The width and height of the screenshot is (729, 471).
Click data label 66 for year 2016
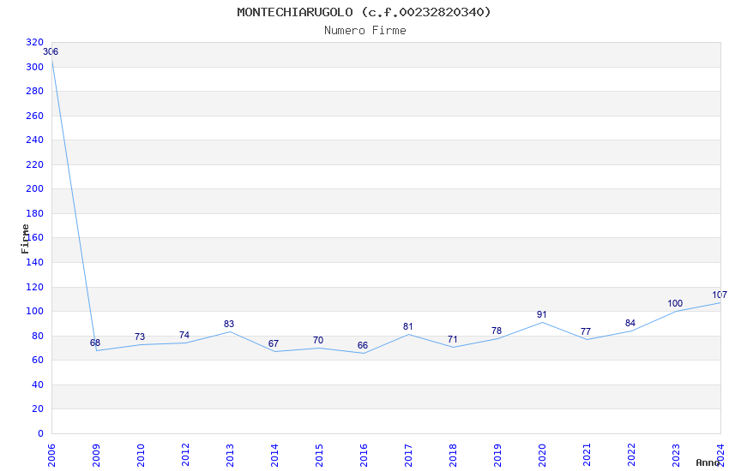pyautogui.click(x=363, y=345)
